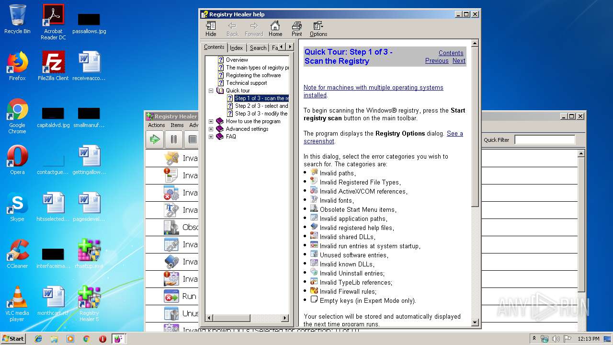Open Acrobat Reader DC desktop icon
The width and height of the screenshot is (613, 345).
(x=53, y=22)
